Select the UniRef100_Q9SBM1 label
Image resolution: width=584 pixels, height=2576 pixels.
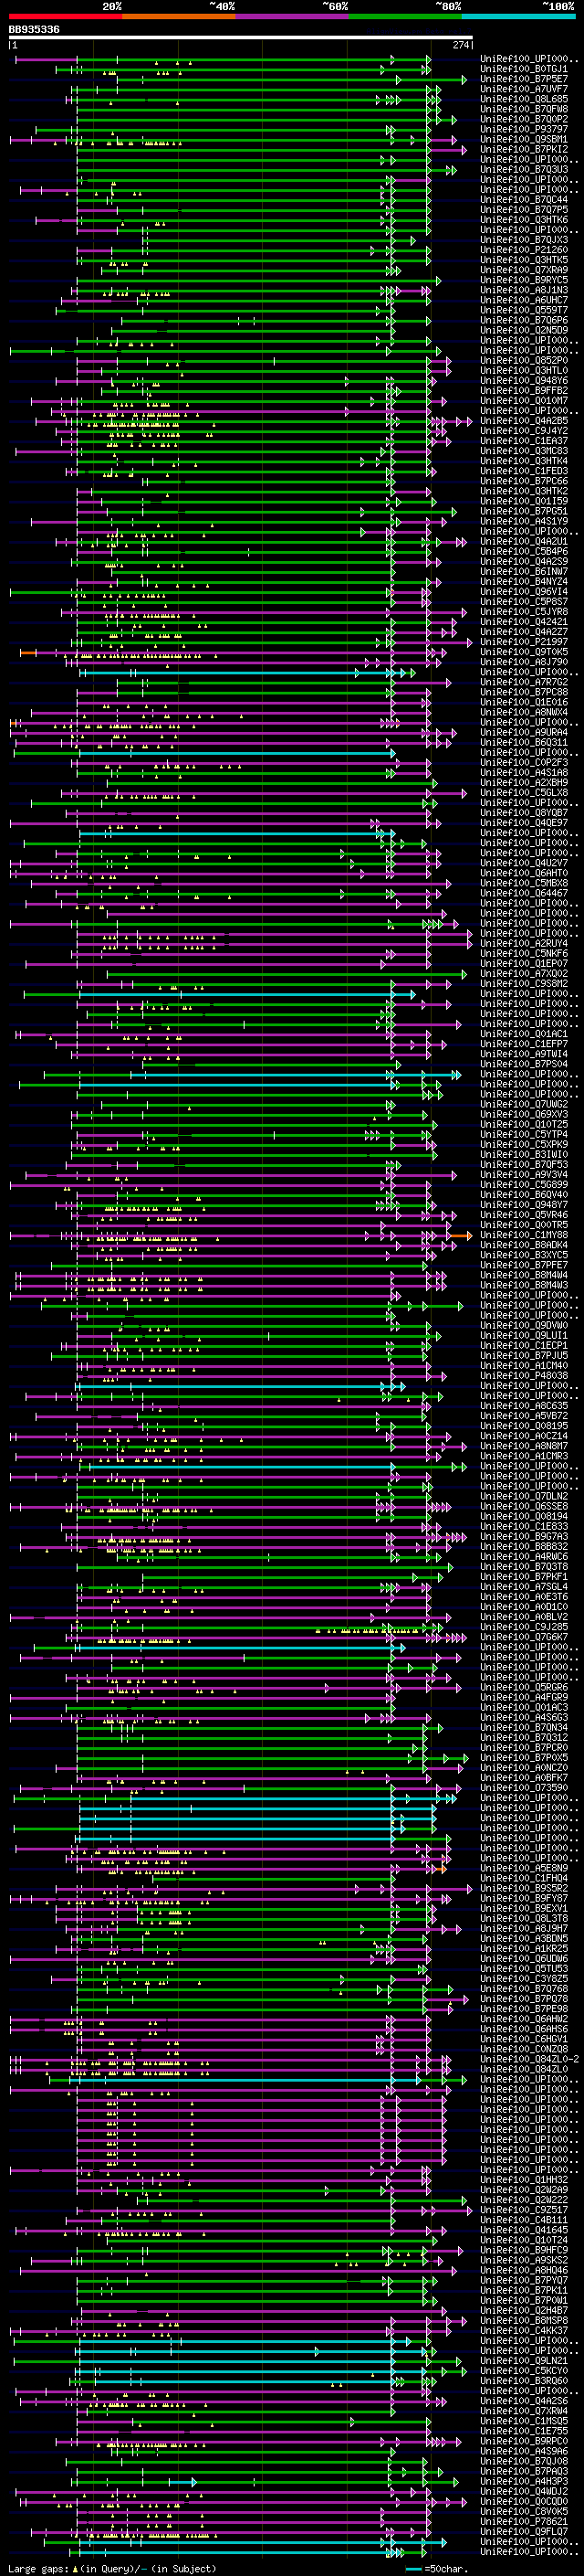[523, 140]
